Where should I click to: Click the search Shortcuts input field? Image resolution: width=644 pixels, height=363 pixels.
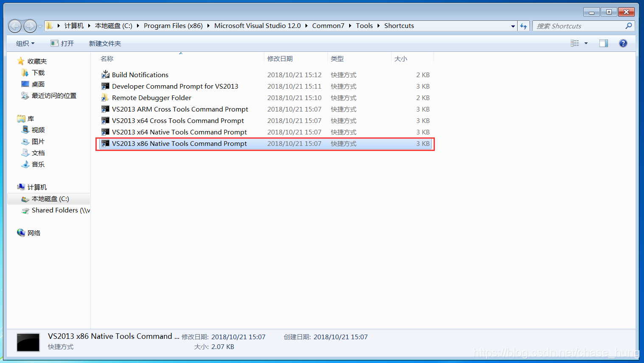pyautogui.click(x=579, y=26)
